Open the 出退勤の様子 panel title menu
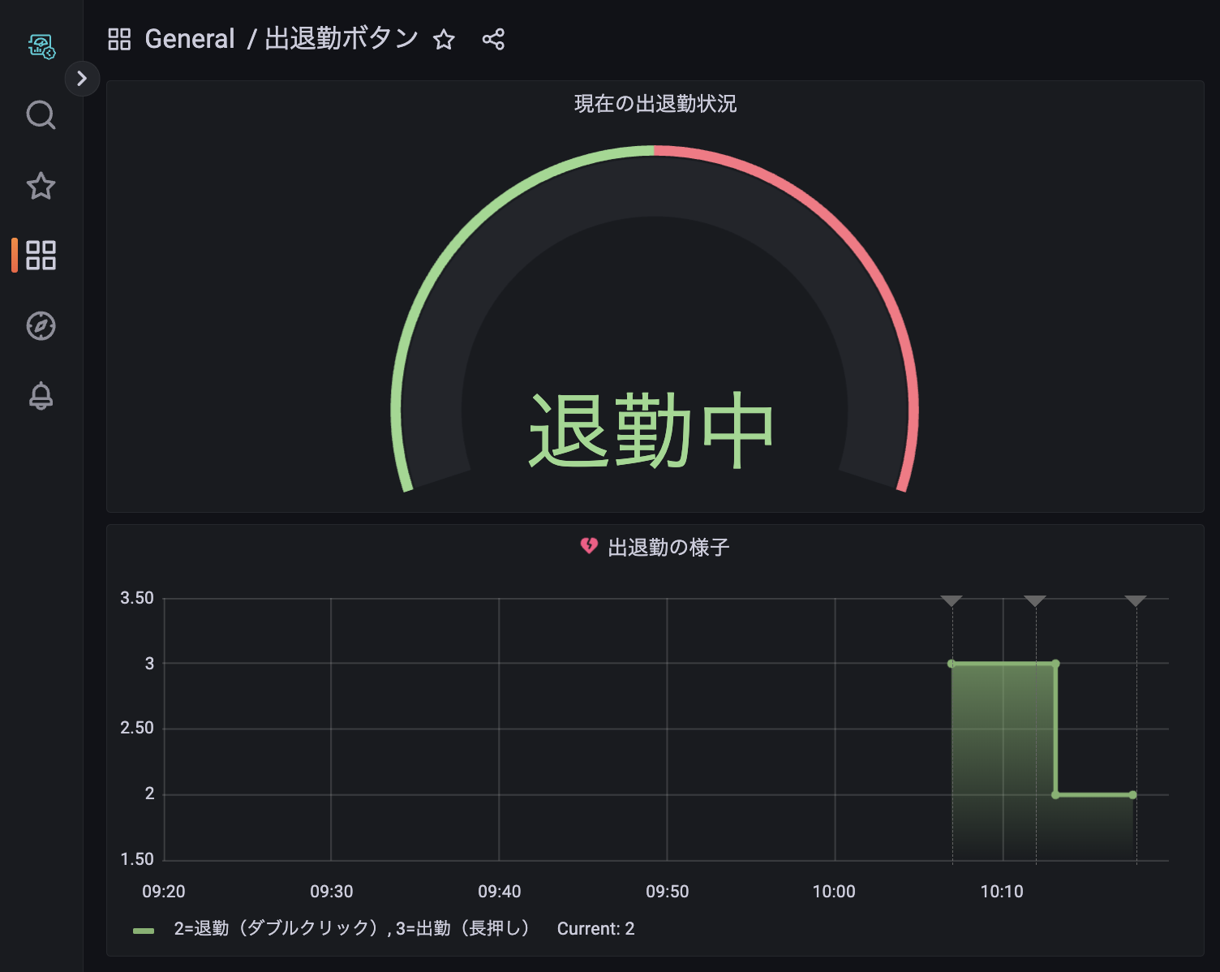 (x=668, y=548)
